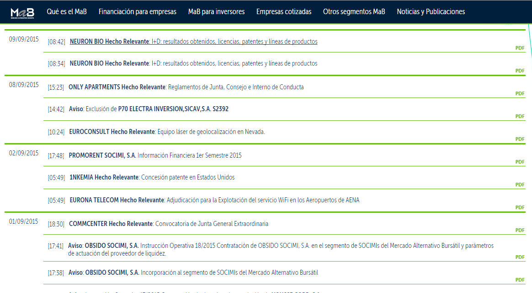Open MaB para inversores menu

(217, 11)
